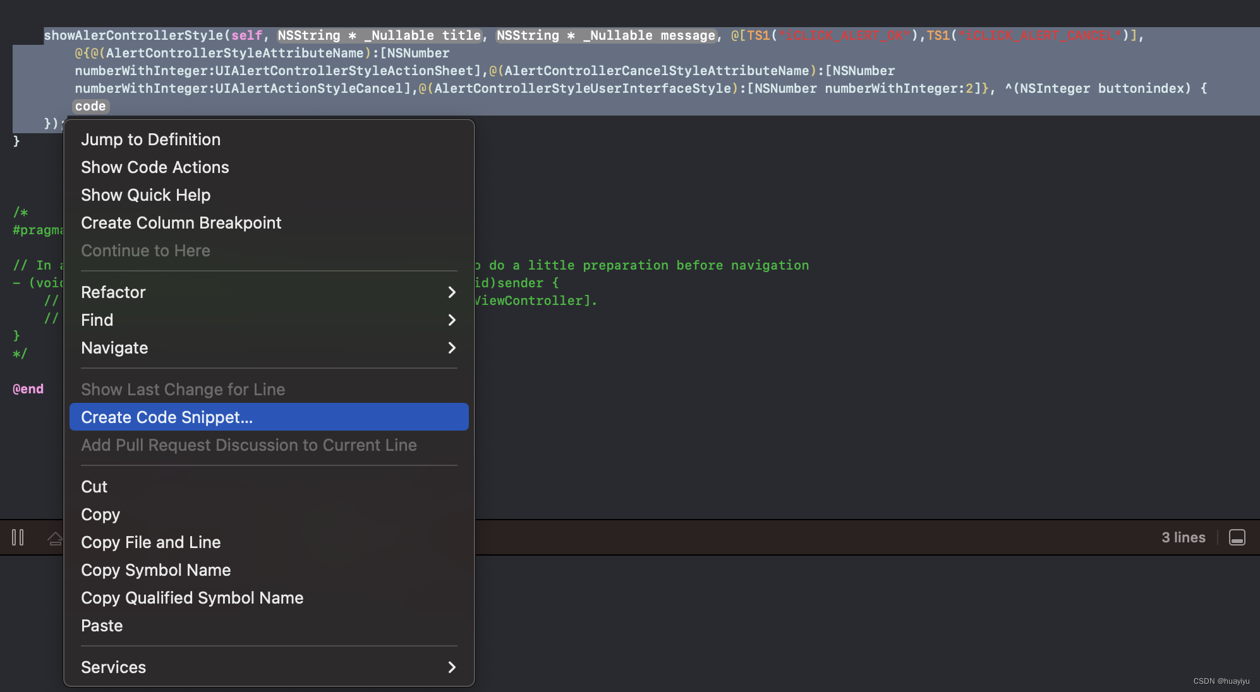This screenshot has width=1260, height=692.
Task: Open the Navigate submenu chevron
Action: click(x=451, y=348)
